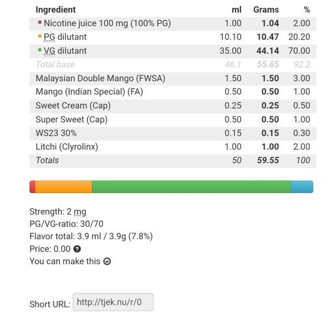Click the Grams column header
This screenshot has width=330, height=326.
[266, 10]
